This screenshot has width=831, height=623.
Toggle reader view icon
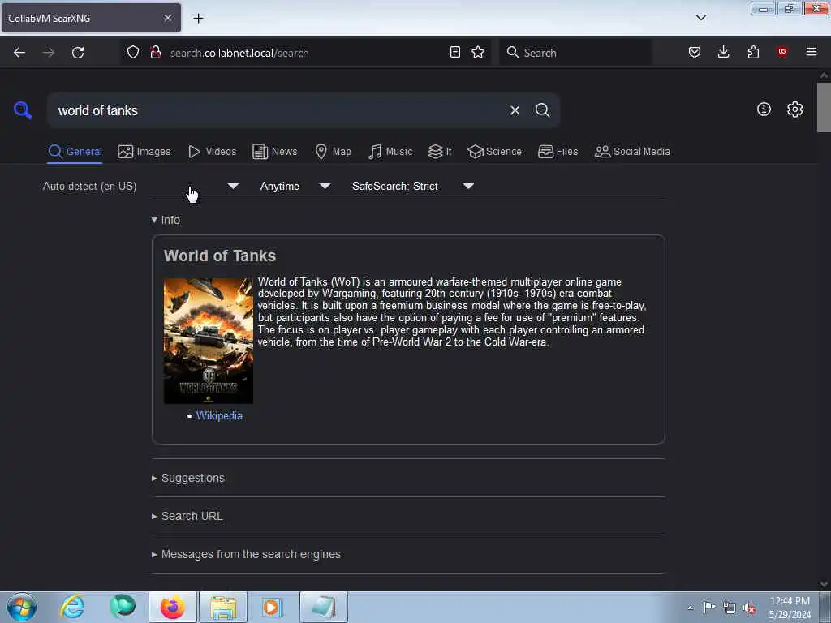pos(454,53)
